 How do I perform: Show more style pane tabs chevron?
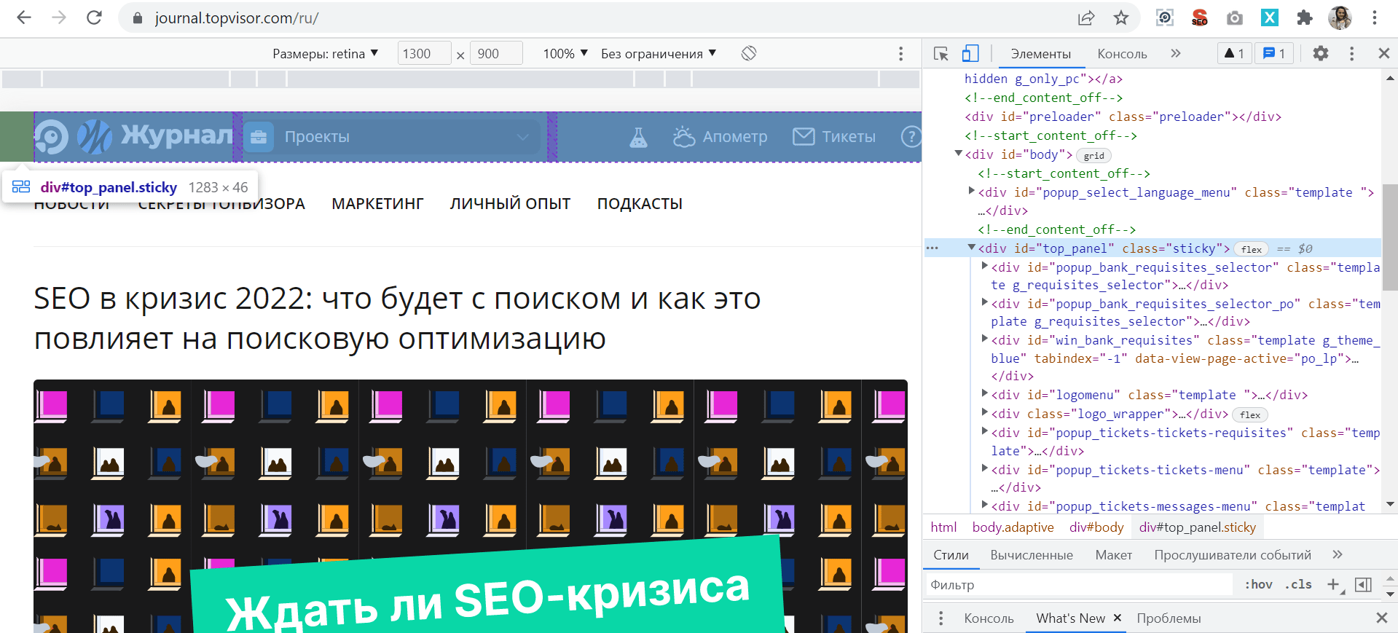point(1338,554)
